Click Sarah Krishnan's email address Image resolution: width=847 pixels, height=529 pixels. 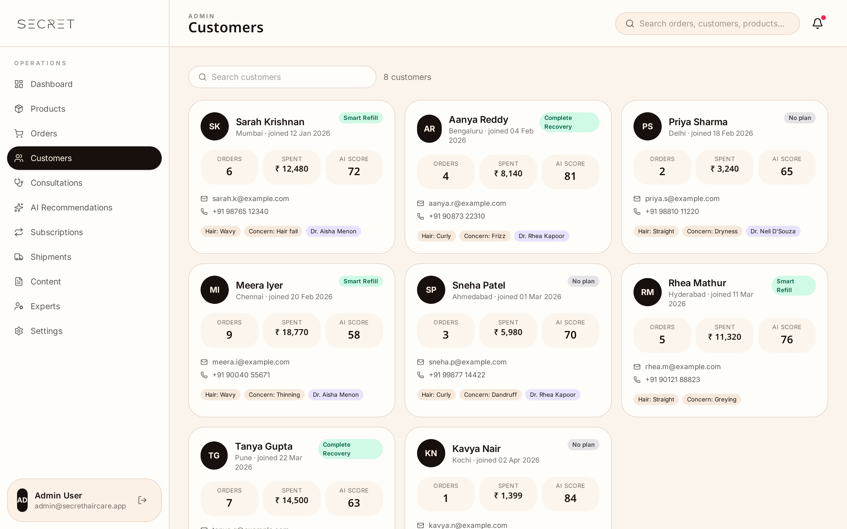(251, 199)
